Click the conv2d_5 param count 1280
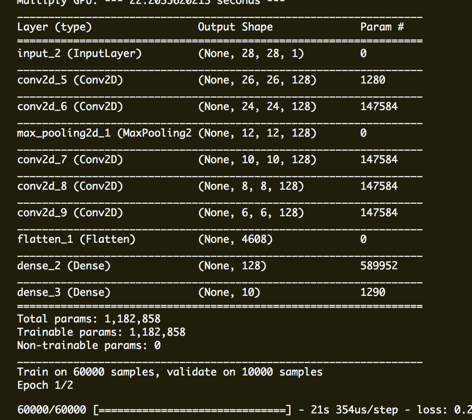The height and width of the screenshot is (420, 472). (373, 80)
